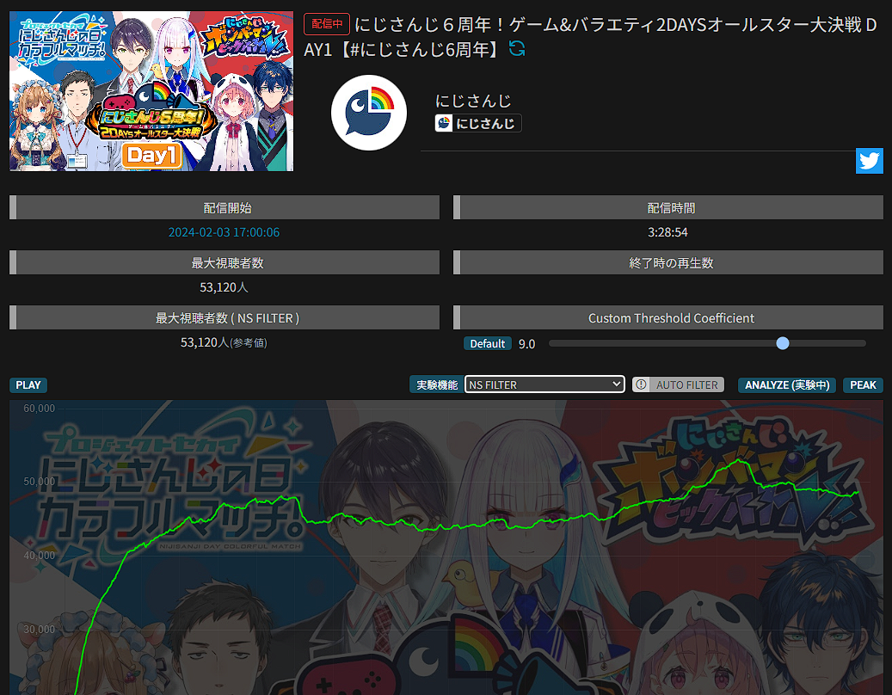Click the refresh icon beside the stream title
The height and width of the screenshot is (695, 892).
coord(517,49)
